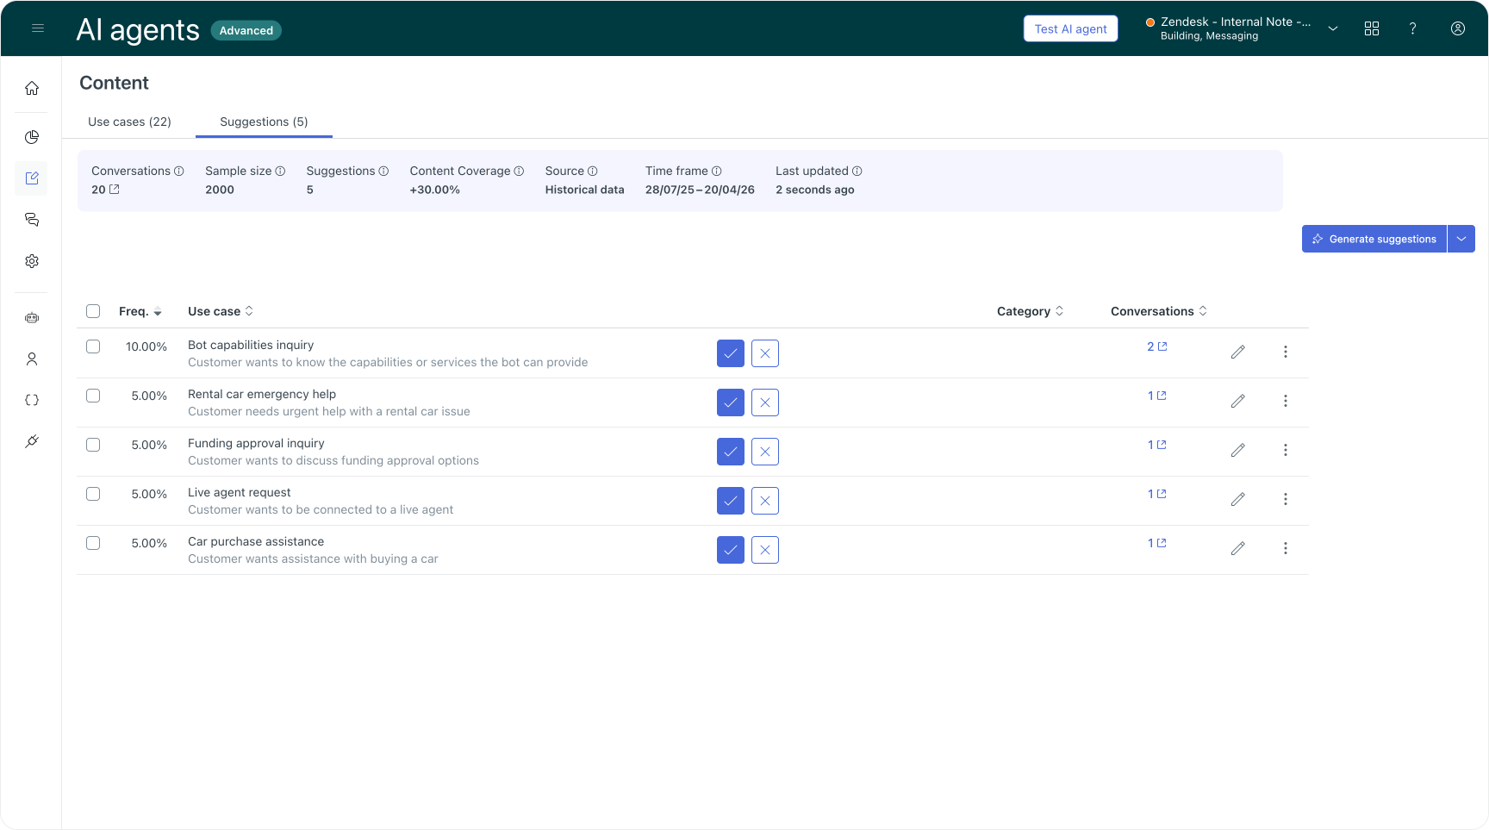Screen dimensions: 1489x830
Task: Check the Live agent request checkbox
Action: click(x=93, y=494)
